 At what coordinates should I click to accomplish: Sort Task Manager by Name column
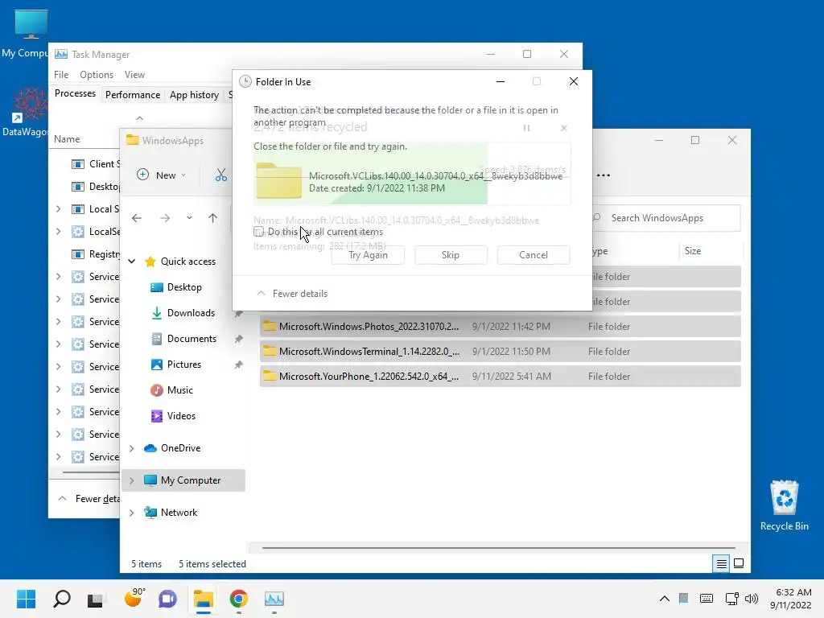67,139
